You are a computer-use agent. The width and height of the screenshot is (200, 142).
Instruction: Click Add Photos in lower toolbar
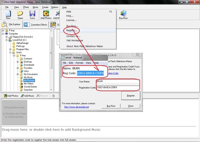tap(11, 96)
